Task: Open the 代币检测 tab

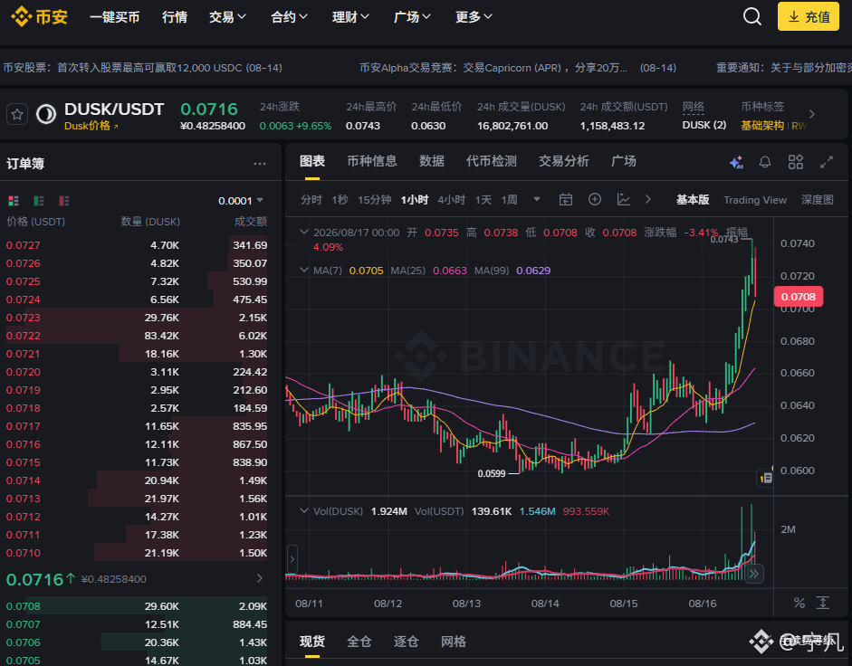Action: click(x=492, y=161)
